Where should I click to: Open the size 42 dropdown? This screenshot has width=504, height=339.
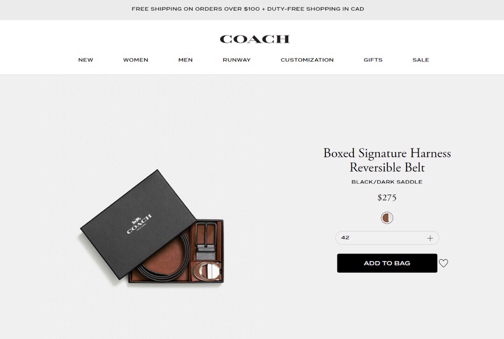[387, 238]
